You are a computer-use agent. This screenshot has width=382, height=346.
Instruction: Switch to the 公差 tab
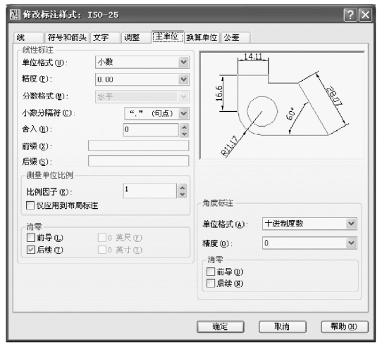click(x=235, y=38)
